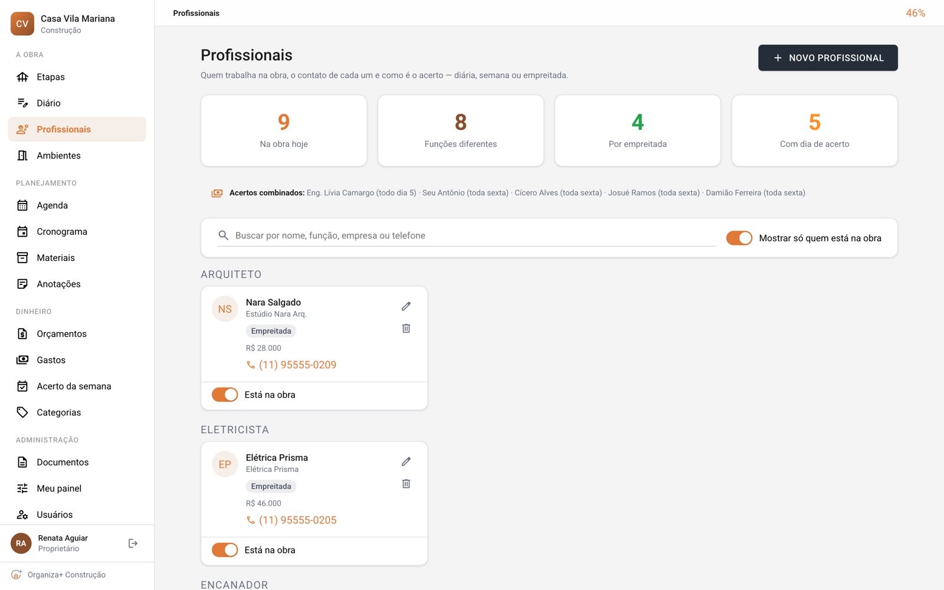The image size is (944, 590).
Task: Click R$ 28.000 value
Action: 264,348
